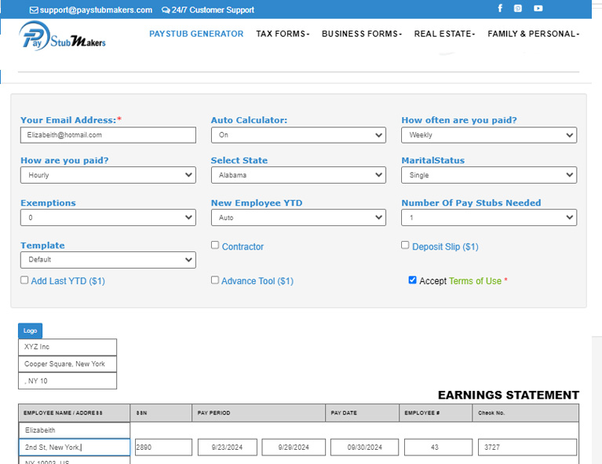
Task: Open the BUSINESS FORMS menu
Action: click(362, 34)
